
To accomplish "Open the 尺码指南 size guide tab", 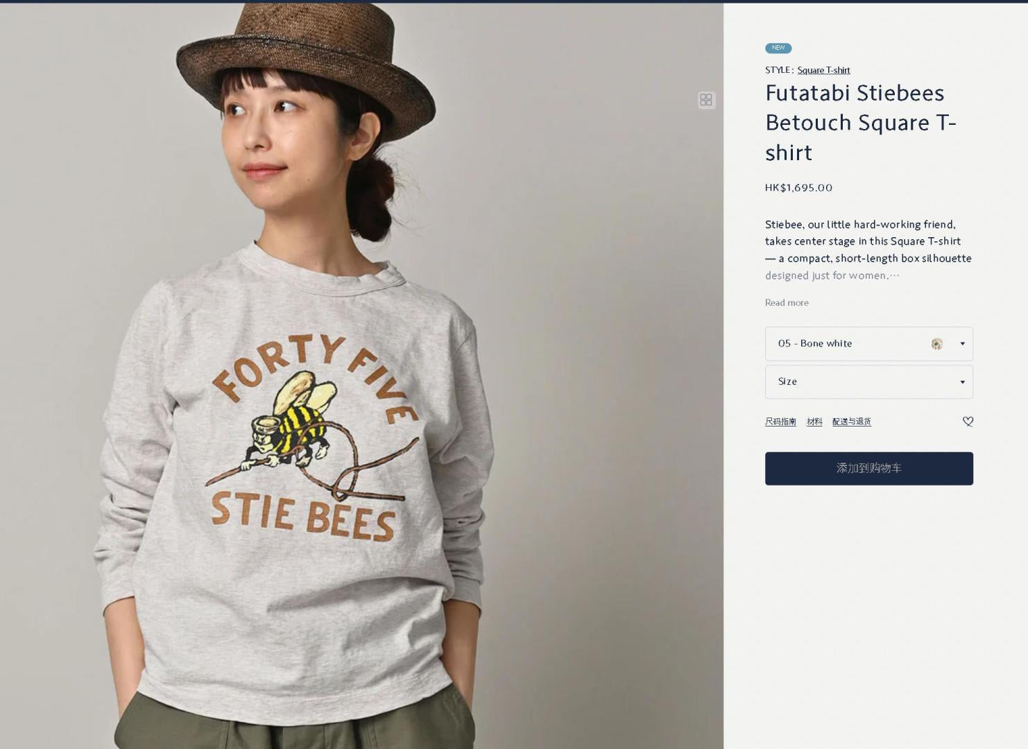I will (780, 422).
